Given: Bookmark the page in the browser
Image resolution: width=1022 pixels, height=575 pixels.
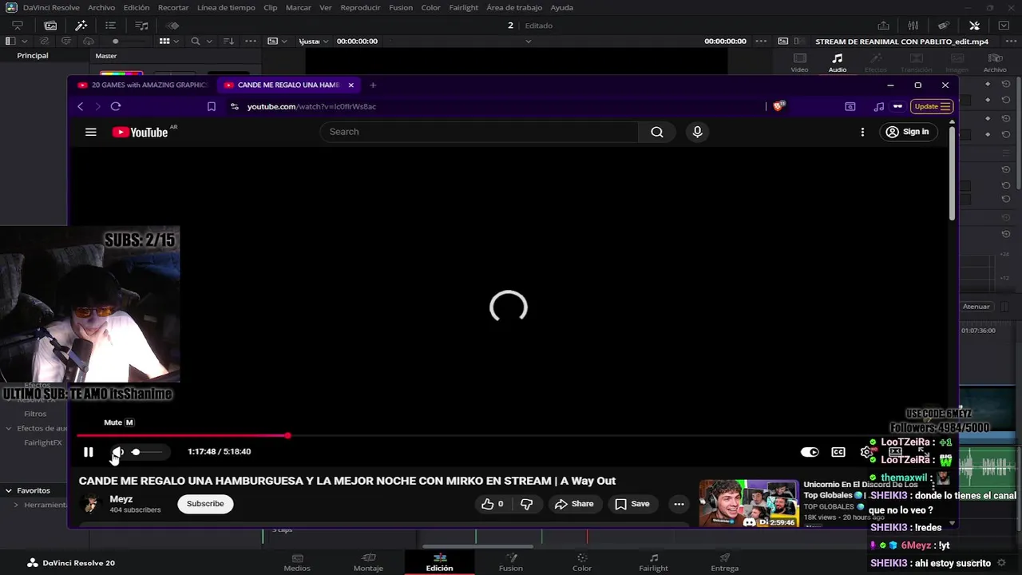Looking at the screenshot, I should pyautogui.click(x=212, y=106).
